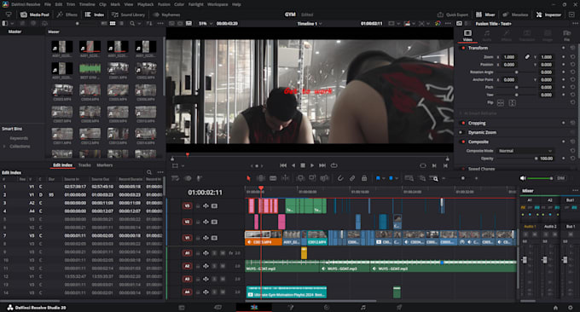Viewport: 580px width, 312px height.
Task: Open the Cut page icon
Action: (217, 307)
